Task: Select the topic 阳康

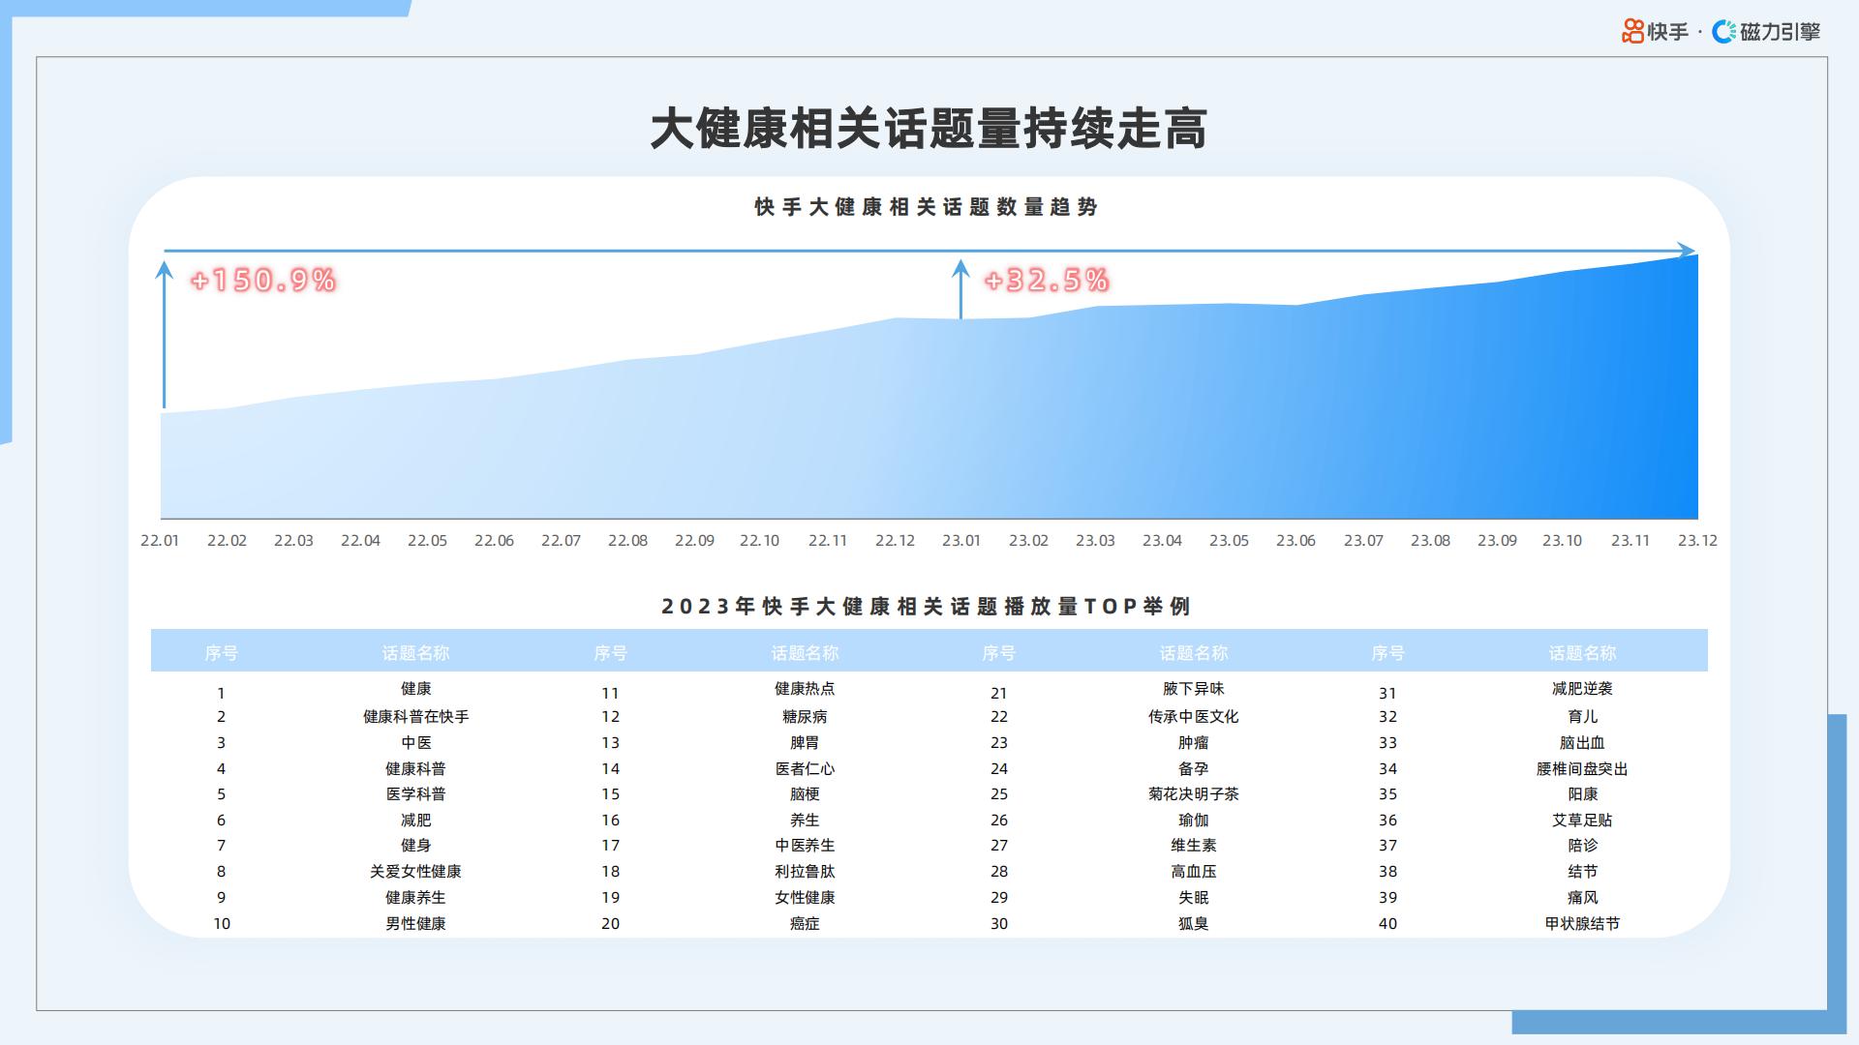Action: [x=1582, y=794]
